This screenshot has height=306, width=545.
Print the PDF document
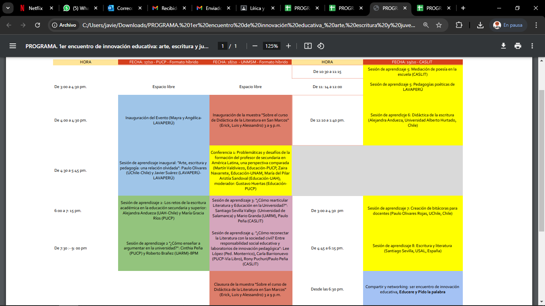pos(518,46)
